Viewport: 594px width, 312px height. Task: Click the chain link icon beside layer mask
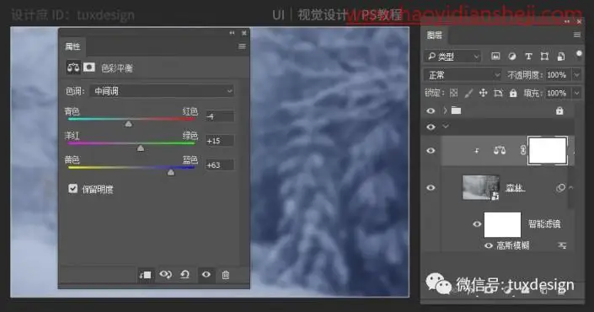pos(523,150)
